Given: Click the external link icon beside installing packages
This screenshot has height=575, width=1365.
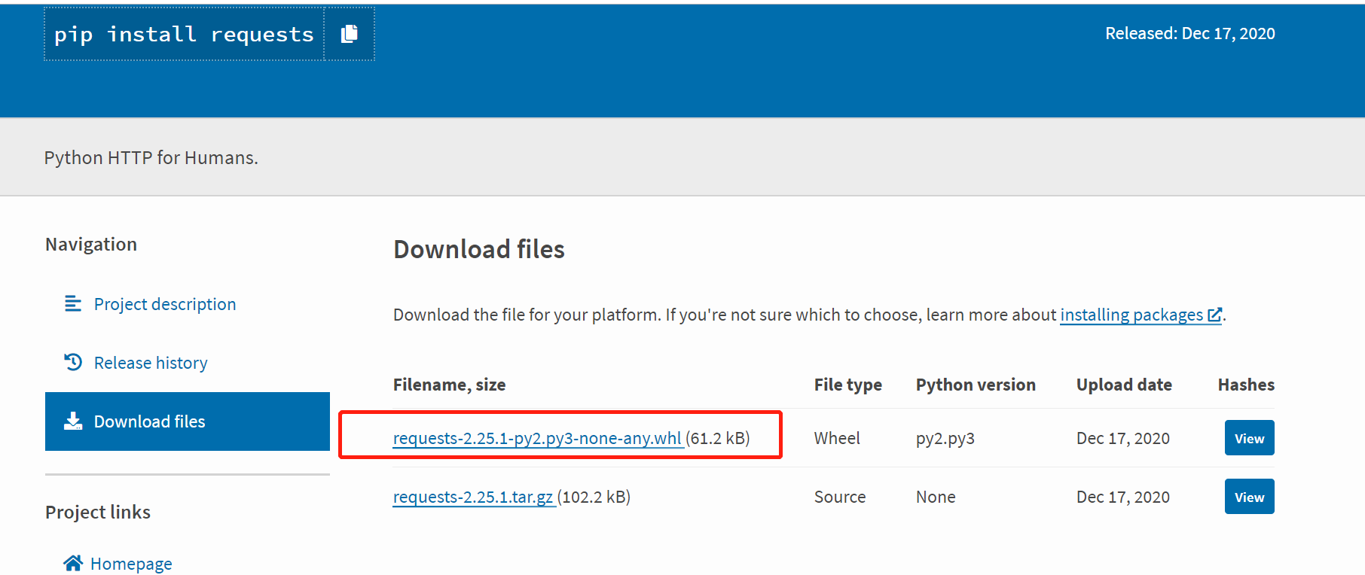Looking at the screenshot, I should click(x=1214, y=315).
